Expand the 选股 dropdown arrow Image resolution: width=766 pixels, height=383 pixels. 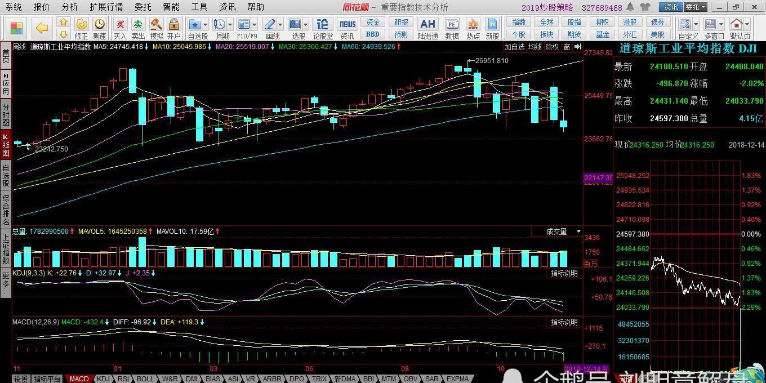(306, 25)
